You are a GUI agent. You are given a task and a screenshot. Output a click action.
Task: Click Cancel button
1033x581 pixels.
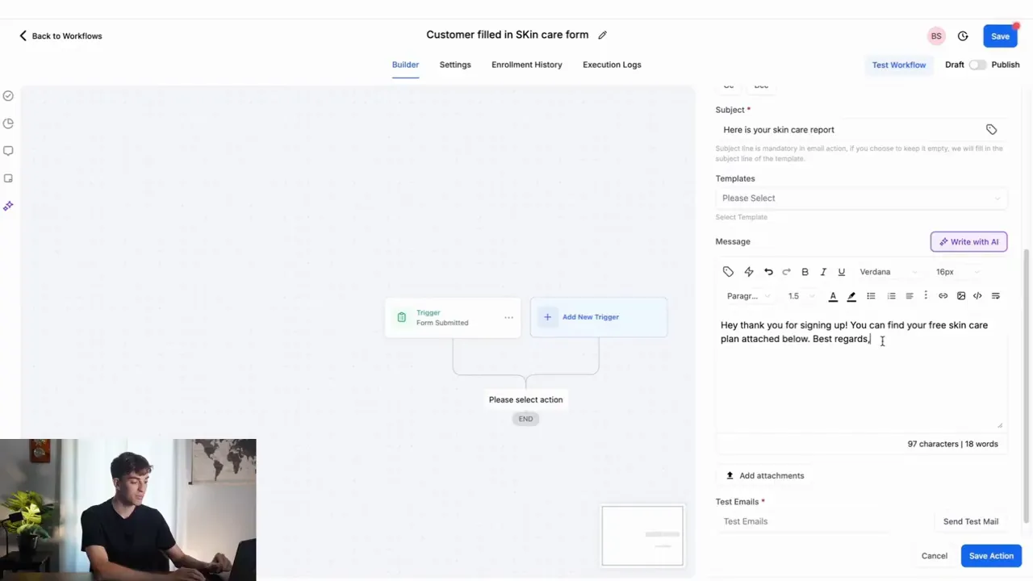tap(935, 556)
